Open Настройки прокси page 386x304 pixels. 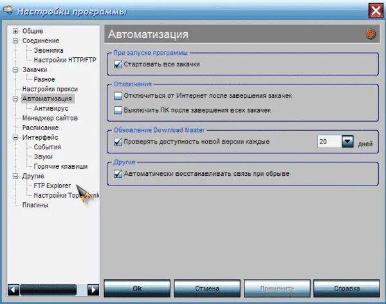pyautogui.click(x=50, y=89)
